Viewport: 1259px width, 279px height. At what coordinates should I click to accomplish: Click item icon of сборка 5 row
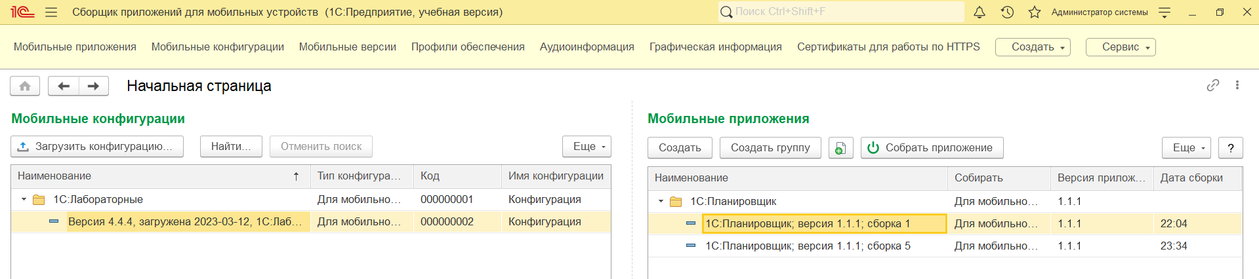tap(691, 246)
